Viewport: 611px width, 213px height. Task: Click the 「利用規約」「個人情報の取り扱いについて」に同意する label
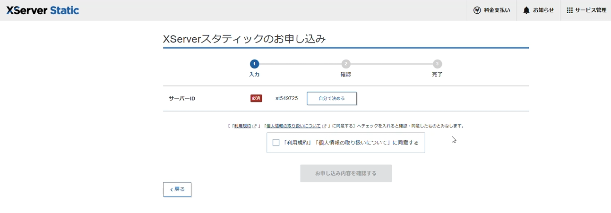tap(351, 143)
